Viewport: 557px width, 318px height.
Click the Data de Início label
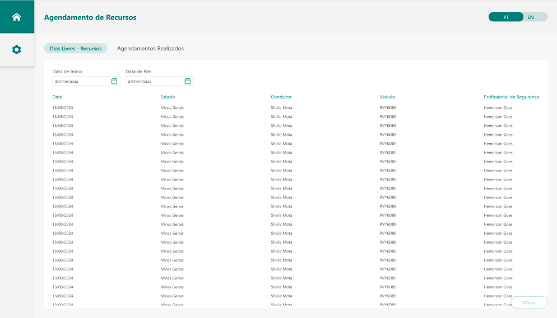(67, 72)
